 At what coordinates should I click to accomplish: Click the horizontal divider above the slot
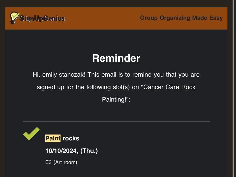(116, 122)
